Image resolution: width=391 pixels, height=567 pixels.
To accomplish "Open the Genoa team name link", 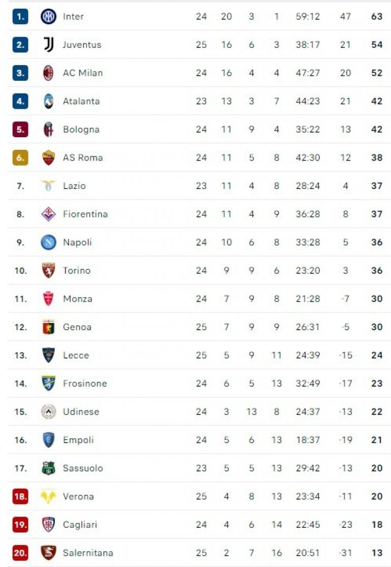I will (77, 327).
